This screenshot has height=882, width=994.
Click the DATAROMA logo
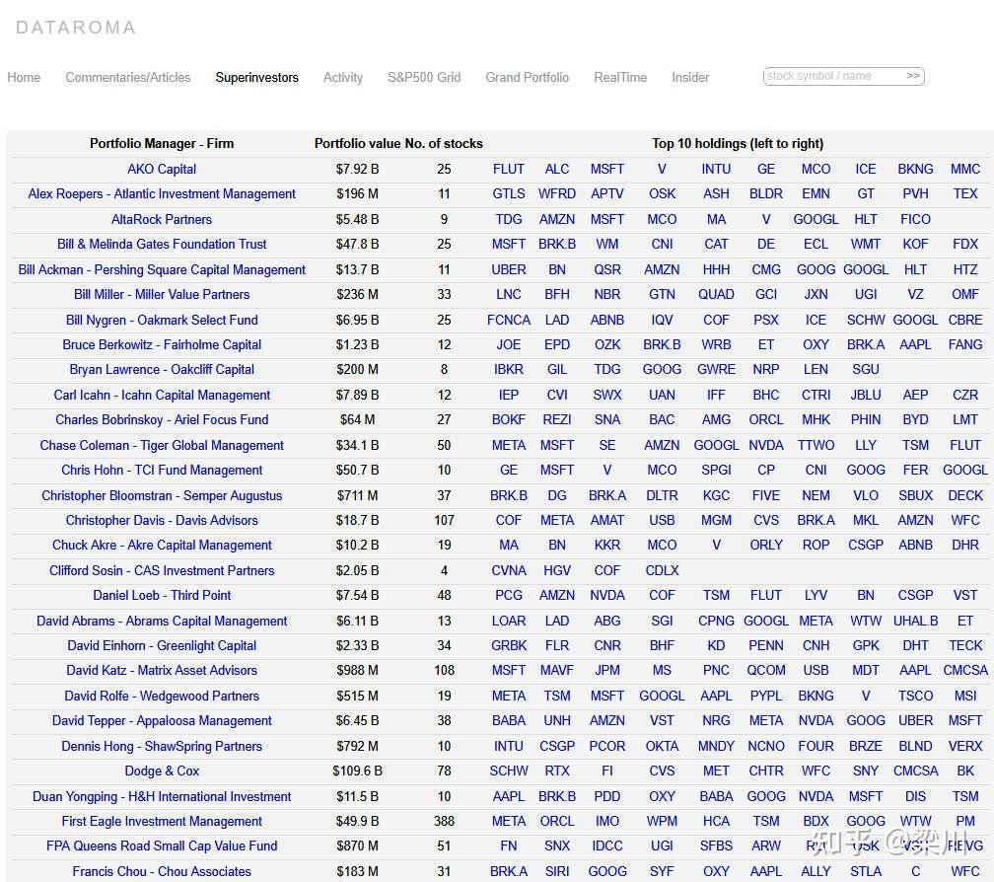[x=75, y=28]
